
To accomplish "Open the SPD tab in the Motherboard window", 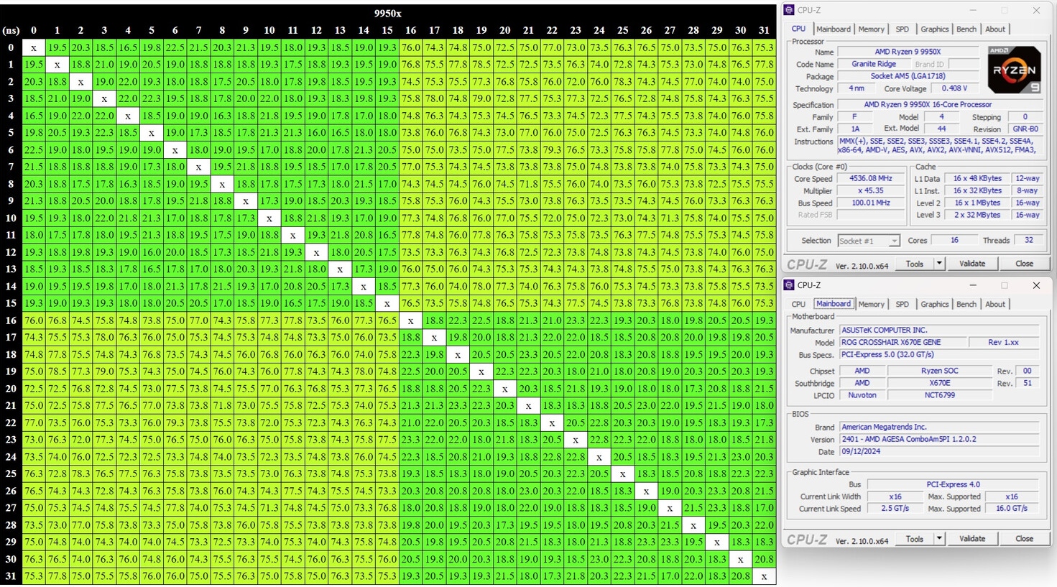I will (902, 305).
